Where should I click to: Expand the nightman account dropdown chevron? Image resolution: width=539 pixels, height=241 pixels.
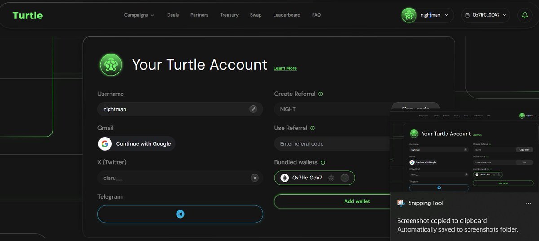(x=446, y=15)
